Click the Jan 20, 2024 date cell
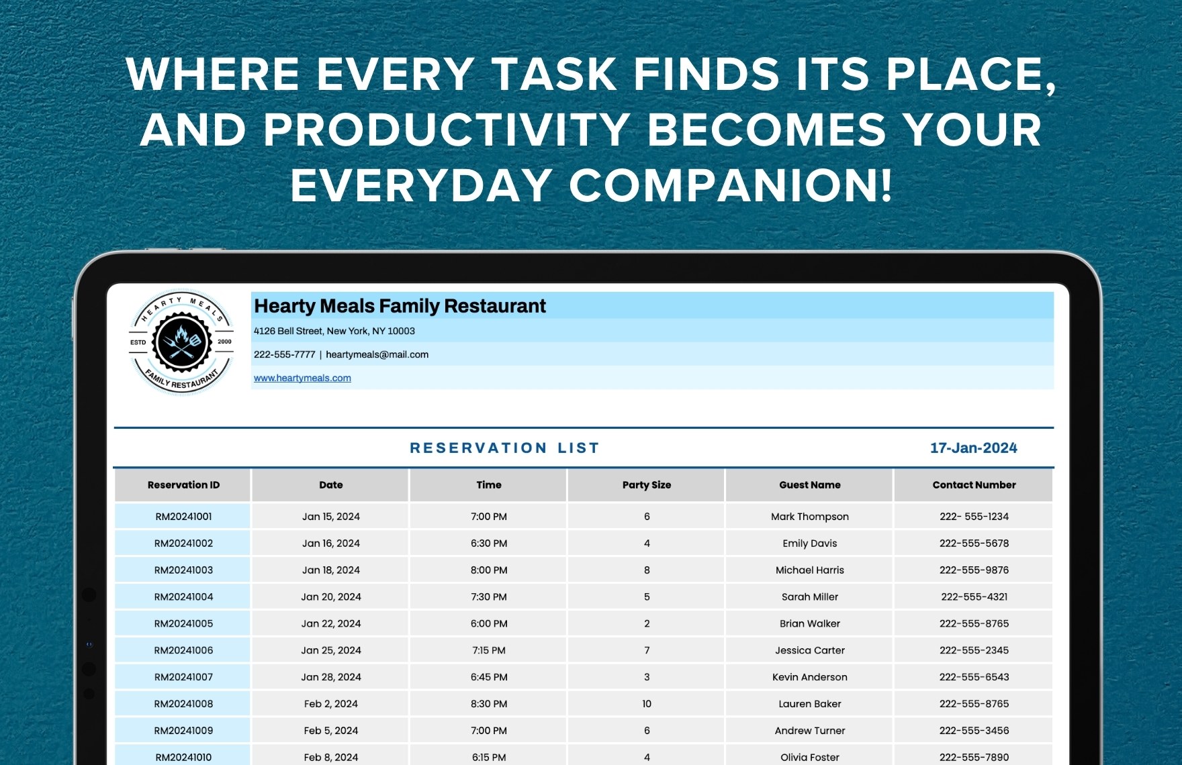The height and width of the screenshot is (765, 1182). [330, 597]
